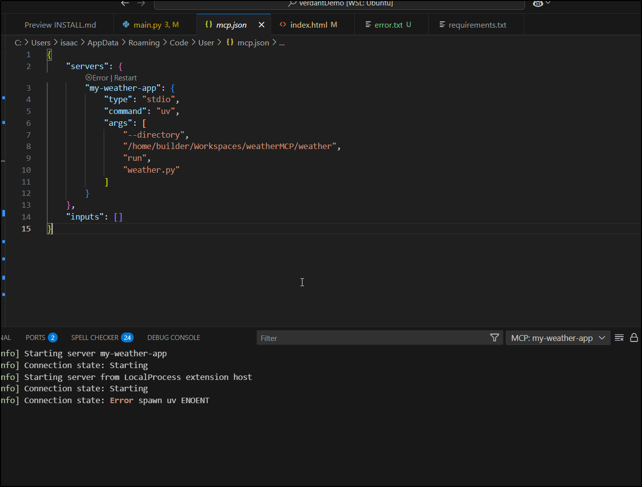Screen dimensions: 642x487
Task: Click the output filter funnel icon
Action: coord(494,337)
